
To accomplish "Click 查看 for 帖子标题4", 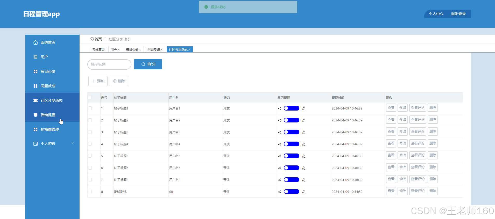I will 391,143.
